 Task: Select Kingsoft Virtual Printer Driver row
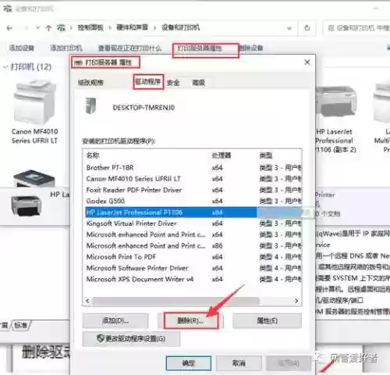193,223
